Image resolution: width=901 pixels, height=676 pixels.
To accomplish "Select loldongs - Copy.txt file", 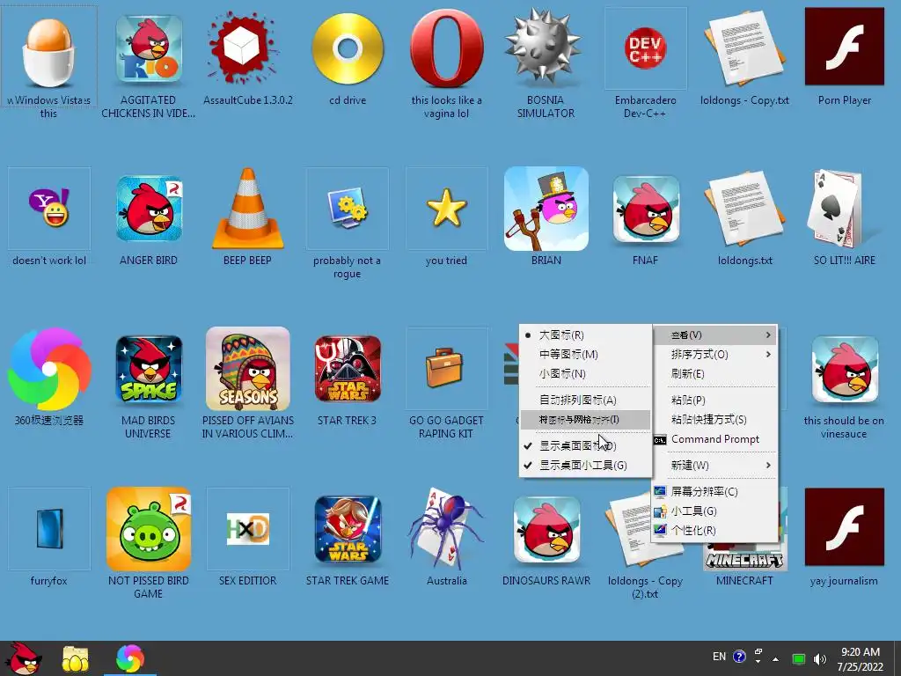I will coord(744,49).
